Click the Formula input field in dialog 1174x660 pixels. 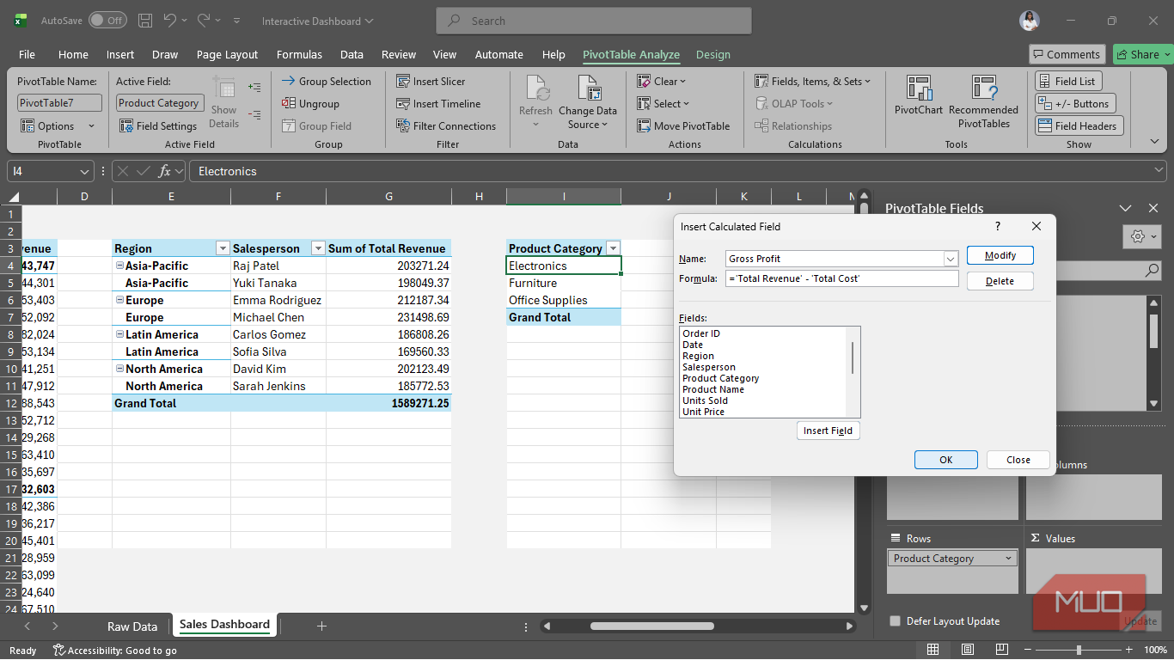841,278
